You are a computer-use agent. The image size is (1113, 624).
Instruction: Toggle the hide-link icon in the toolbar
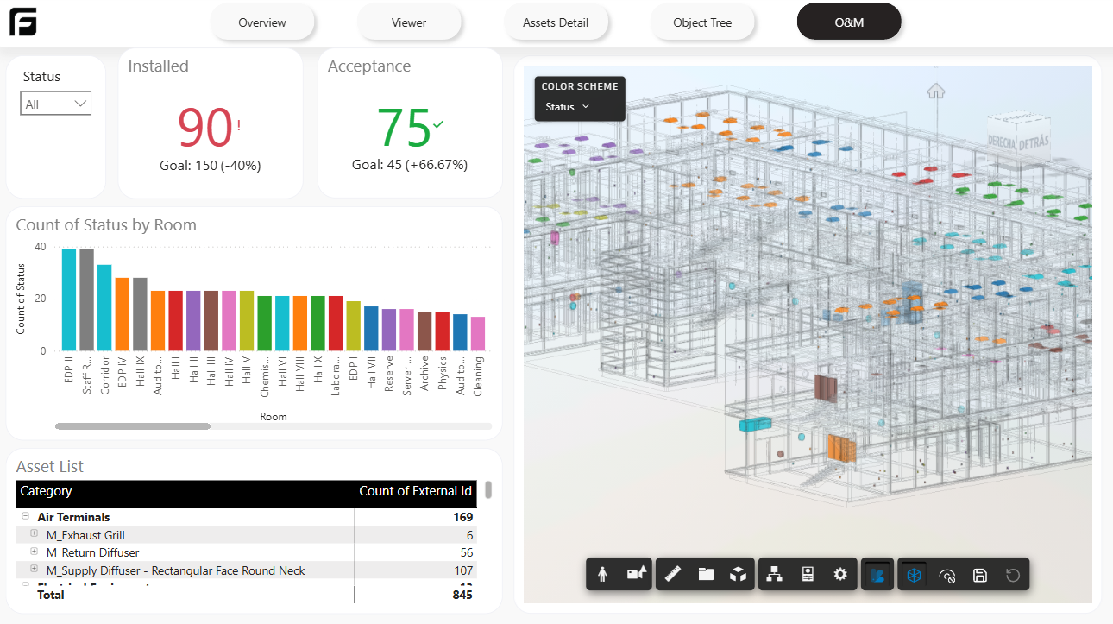(x=946, y=574)
